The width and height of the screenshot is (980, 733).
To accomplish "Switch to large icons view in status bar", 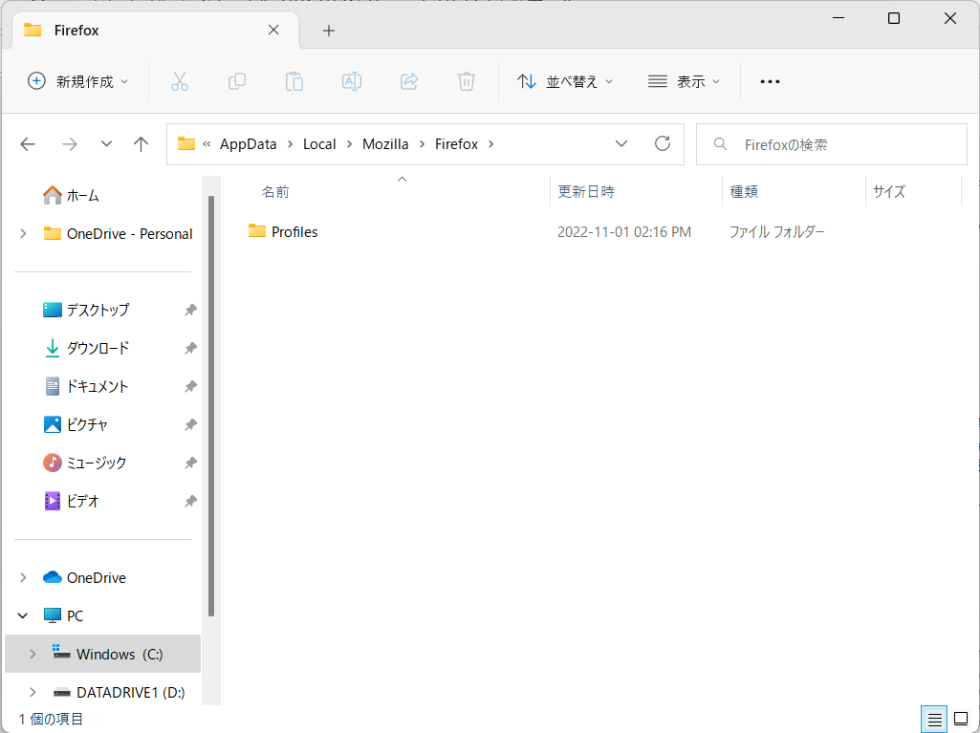I will coord(961,720).
